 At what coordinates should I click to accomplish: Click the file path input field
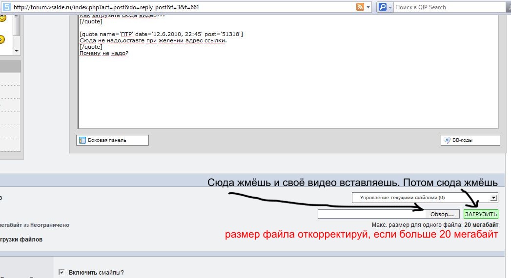(372, 214)
